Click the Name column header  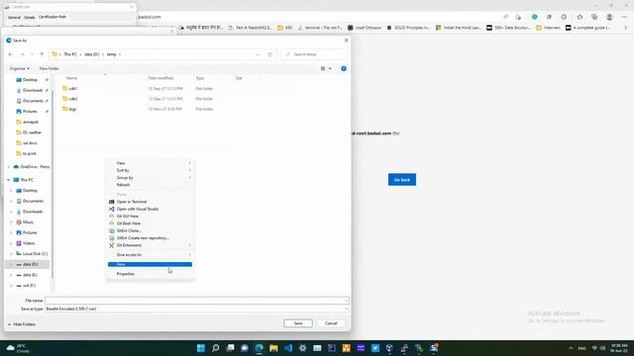tap(71, 78)
